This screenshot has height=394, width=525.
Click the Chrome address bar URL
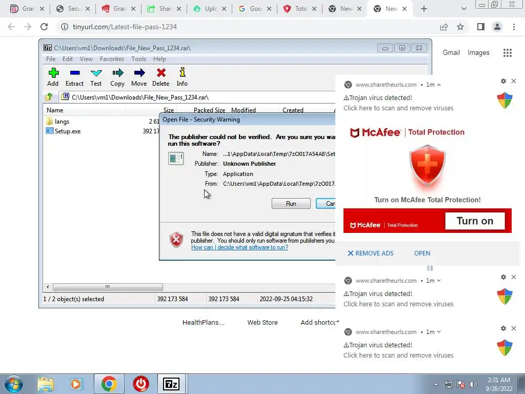pos(125,27)
